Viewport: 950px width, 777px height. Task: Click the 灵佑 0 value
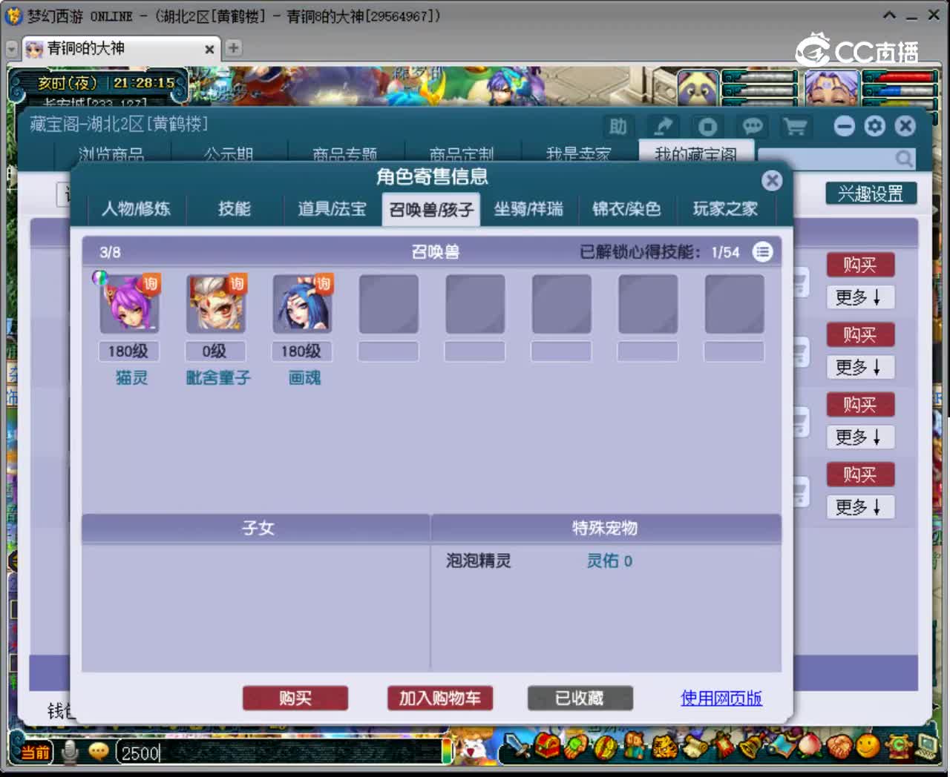pyautogui.click(x=609, y=561)
